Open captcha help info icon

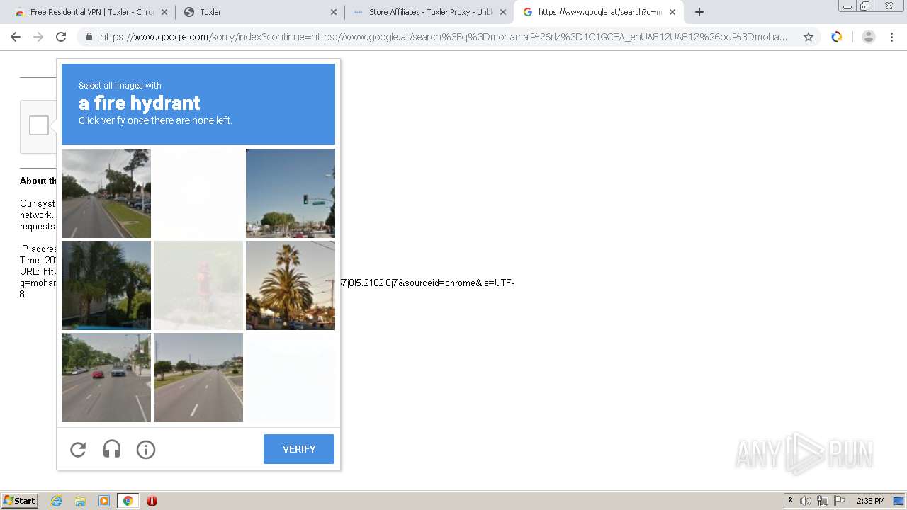coord(146,449)
